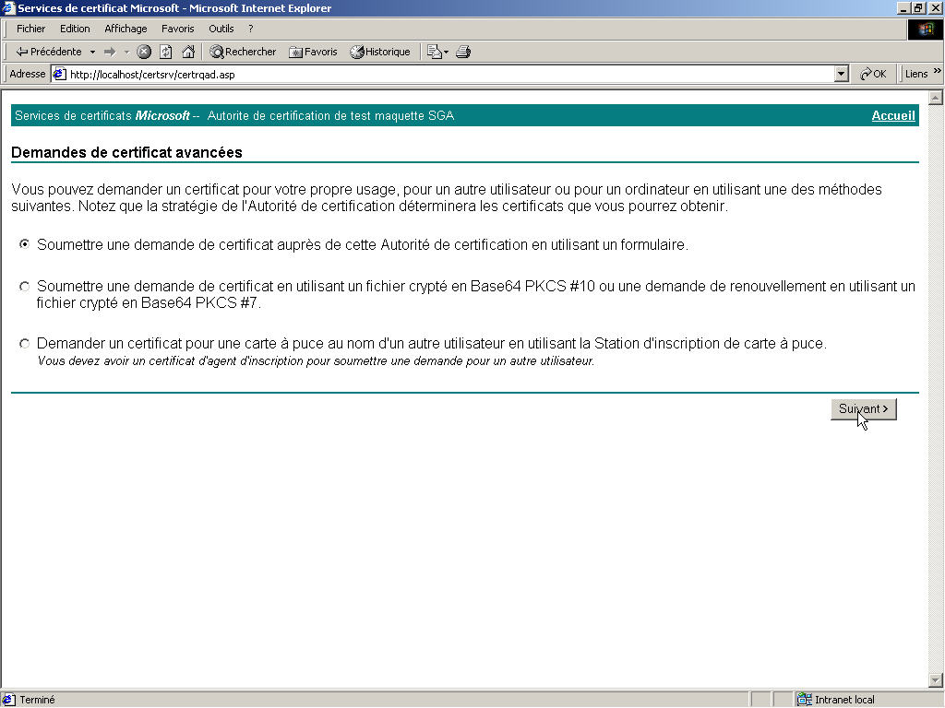
Task: Open the back history dropdown arrow
Action: coord(93,53)
